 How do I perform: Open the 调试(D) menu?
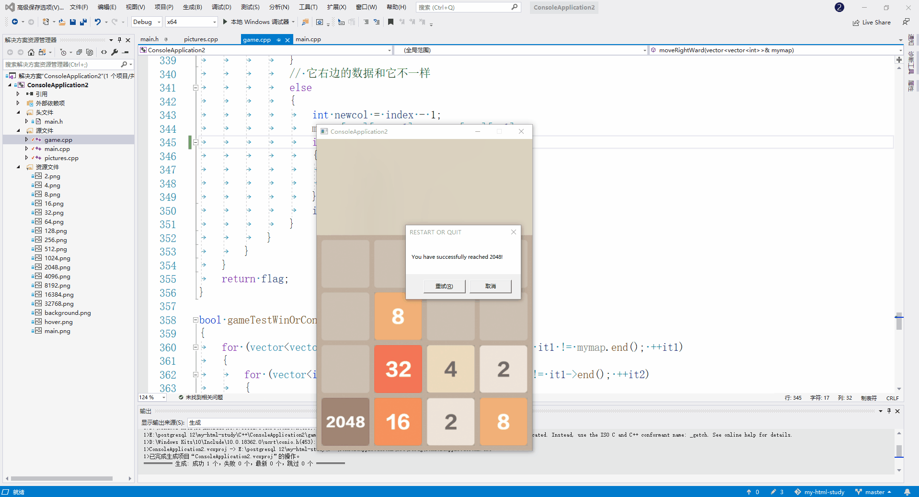220,7
